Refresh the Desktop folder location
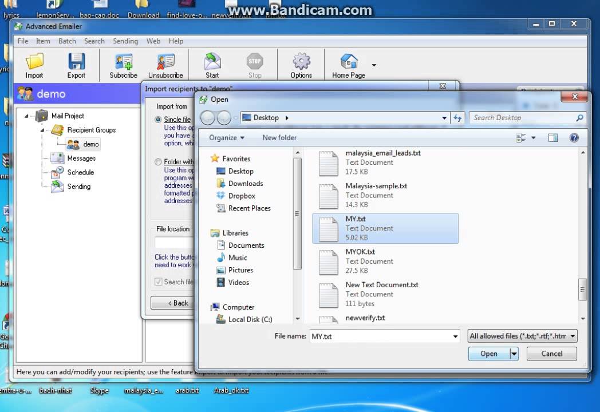This screenshot has width=600, height=412. pyautogui.click(x=457, y=118)
